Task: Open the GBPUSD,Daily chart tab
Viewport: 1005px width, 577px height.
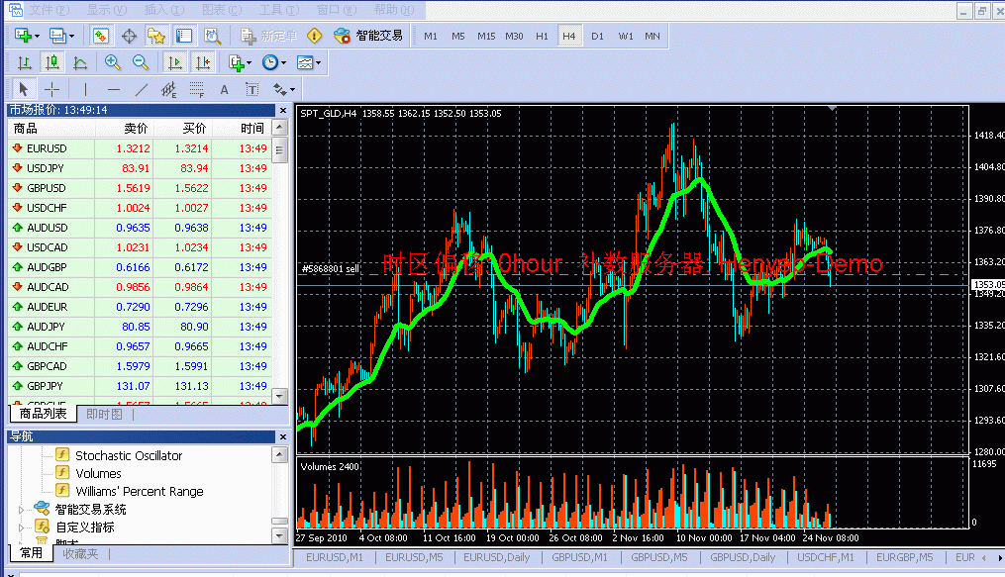Action: 743,557
